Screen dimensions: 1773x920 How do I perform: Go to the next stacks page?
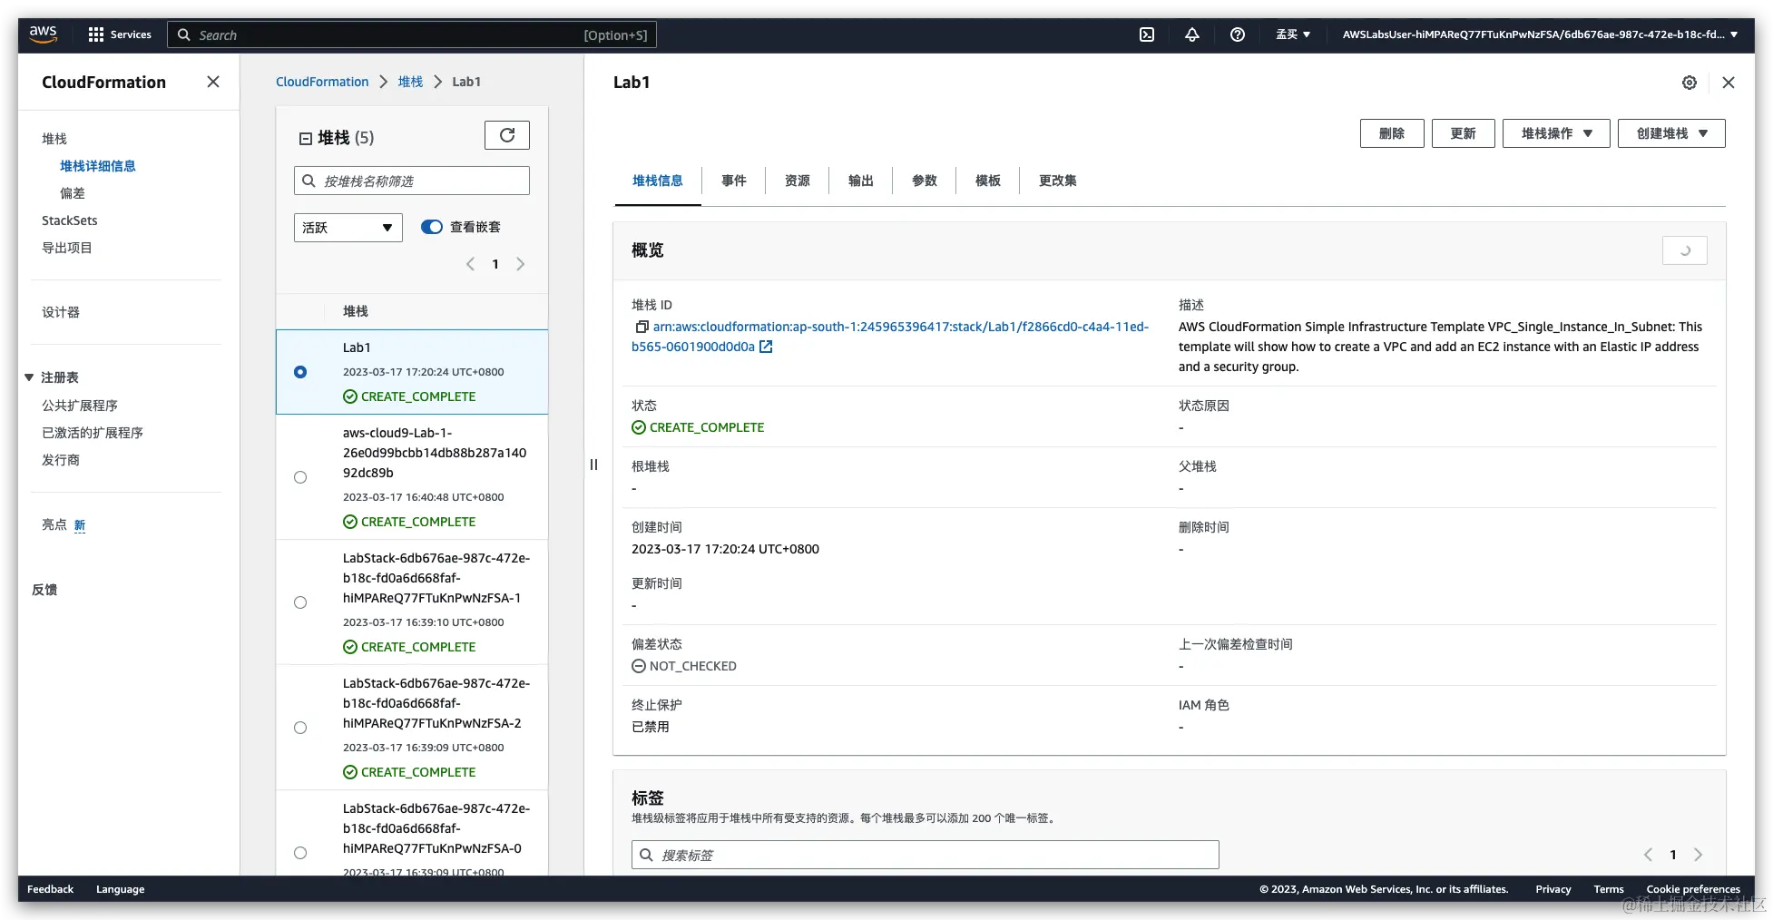(x=520, y=264)
